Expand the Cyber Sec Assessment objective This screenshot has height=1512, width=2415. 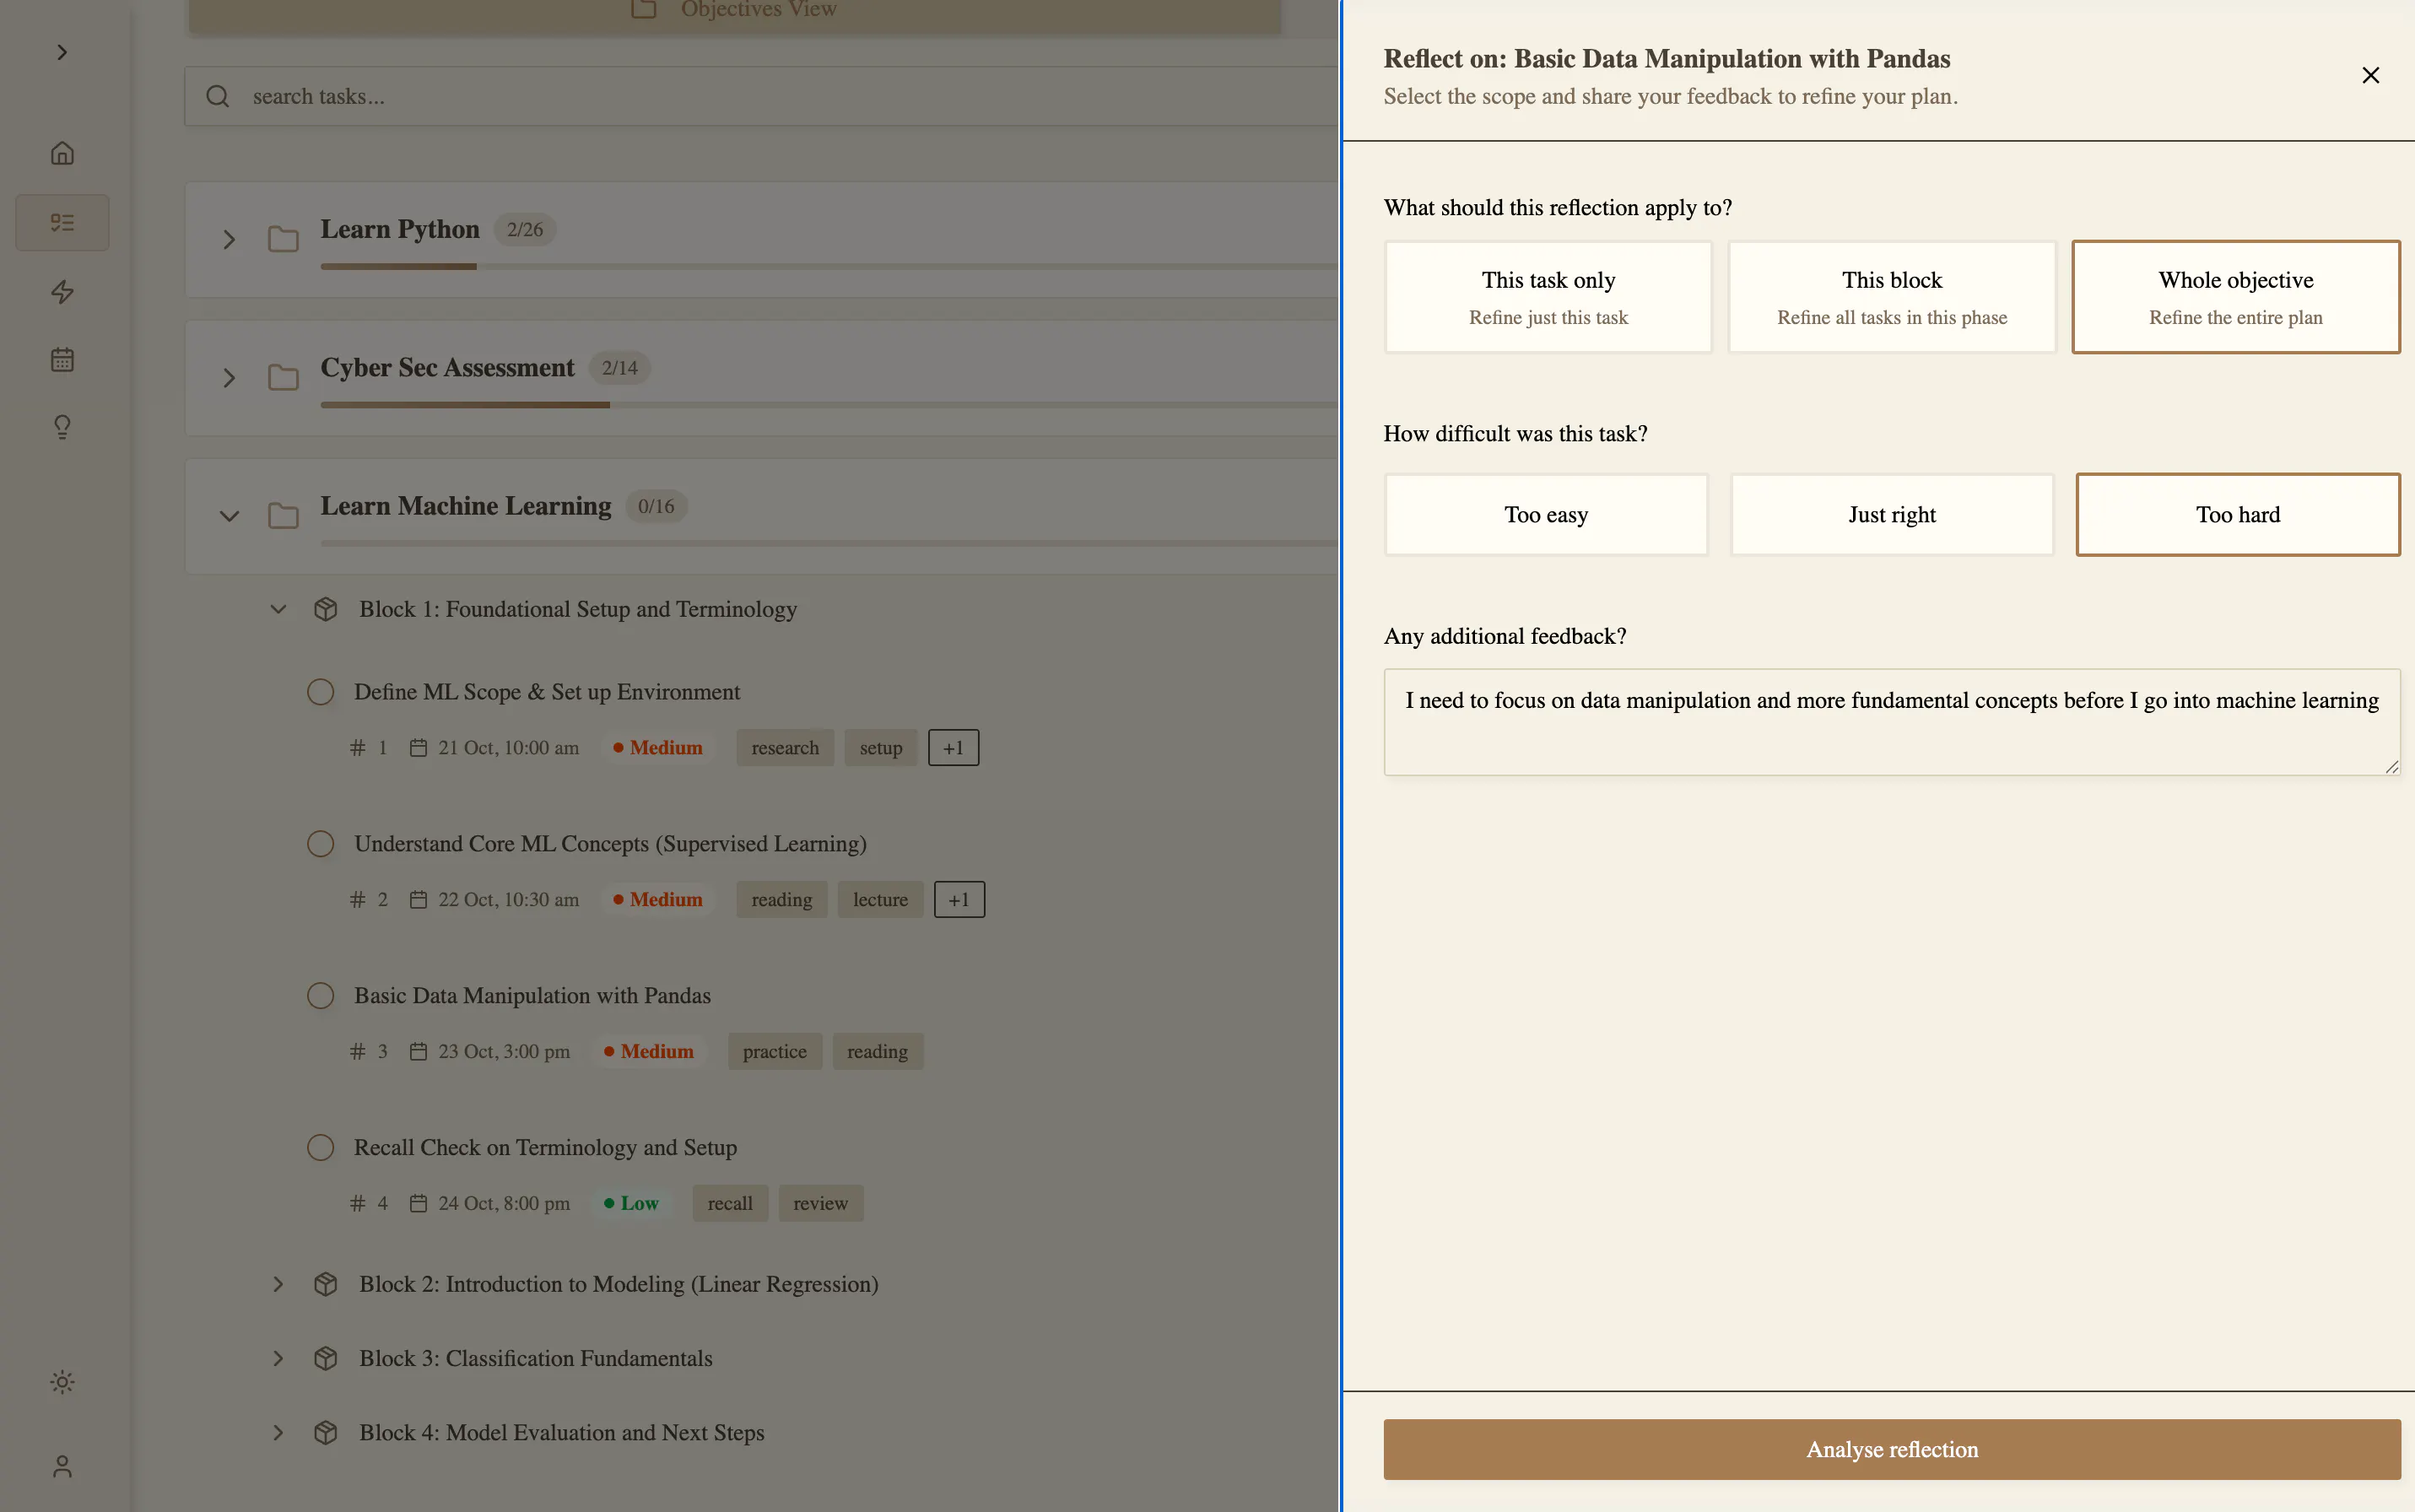click(229, 377)
